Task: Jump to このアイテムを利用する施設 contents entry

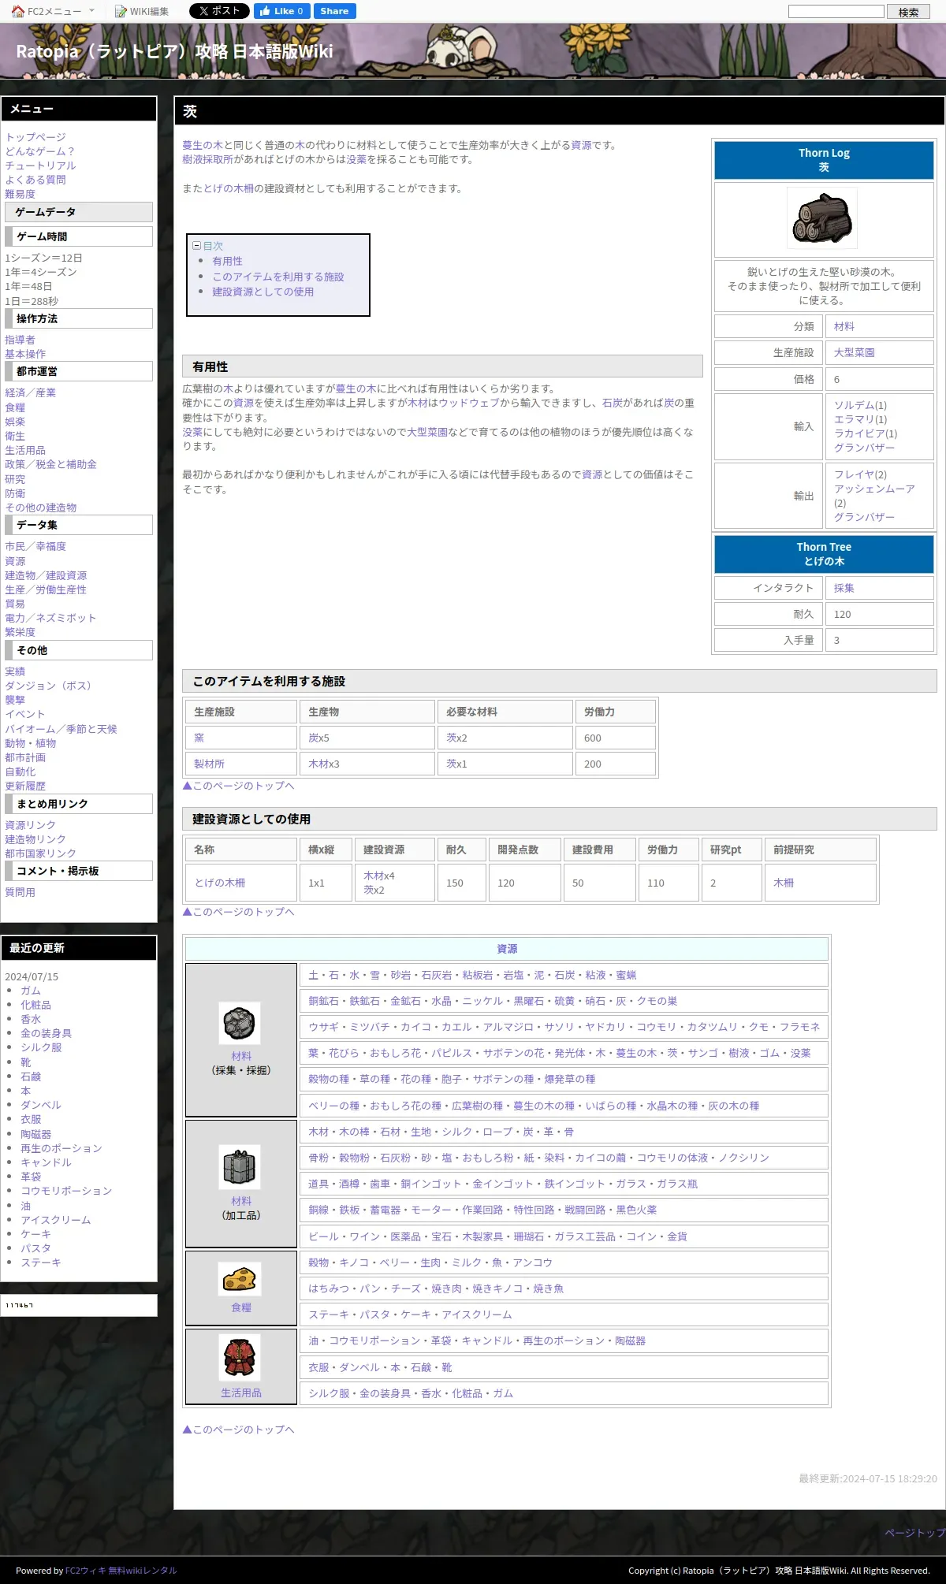Action: pos(278,277)
